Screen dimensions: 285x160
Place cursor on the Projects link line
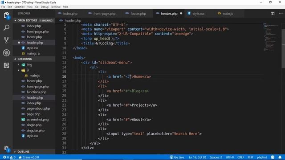132,105
